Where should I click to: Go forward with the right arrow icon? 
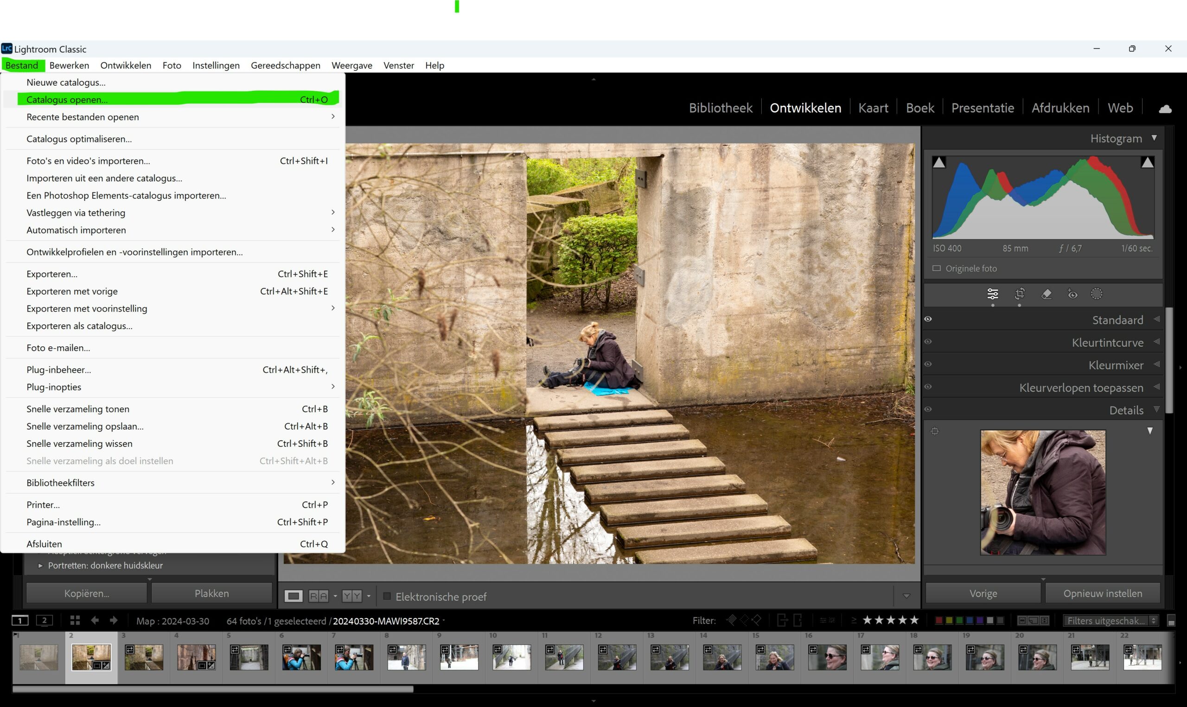pyautogui.click(x=113, y=620)
